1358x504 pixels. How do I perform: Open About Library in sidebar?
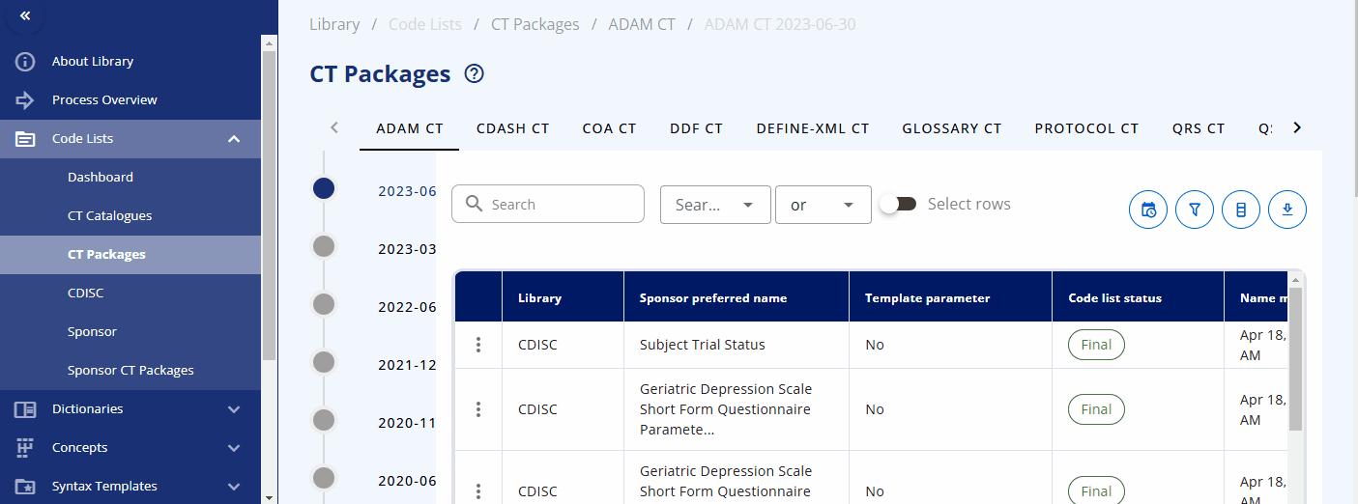[x=130, y=62]
